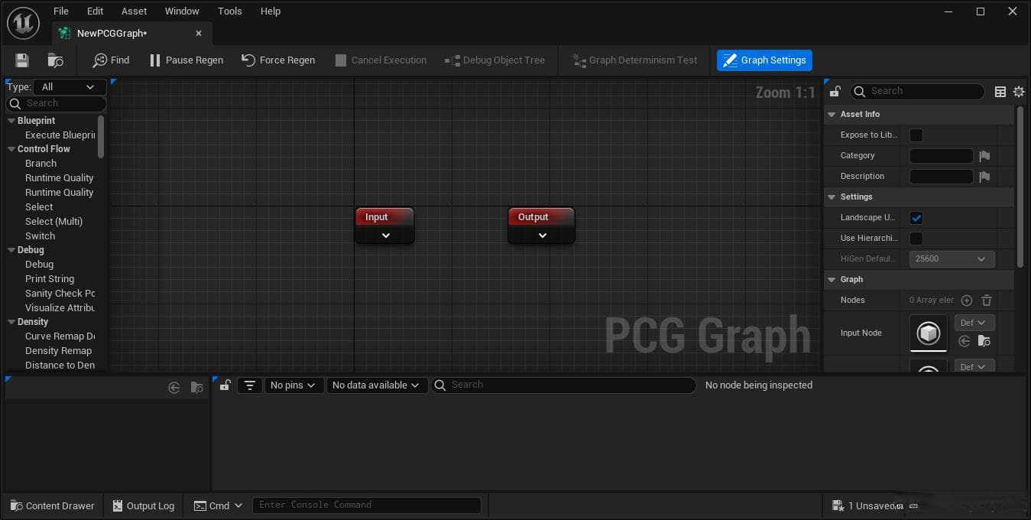The height and width of the screenshot is (520, 1031).
Task: Empty the Nodes array trash icon
Action: (987, 301)
